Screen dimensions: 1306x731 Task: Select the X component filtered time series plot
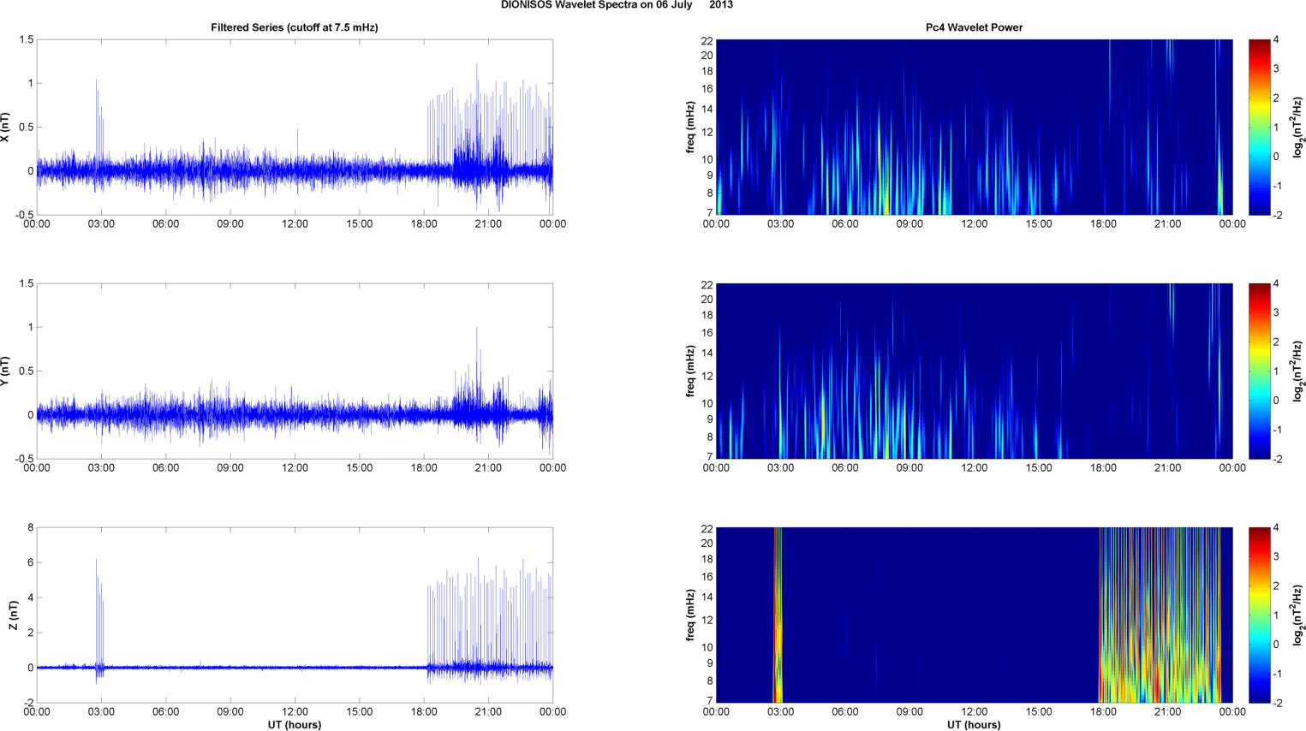pyautogui.click(x=295, y=128)
